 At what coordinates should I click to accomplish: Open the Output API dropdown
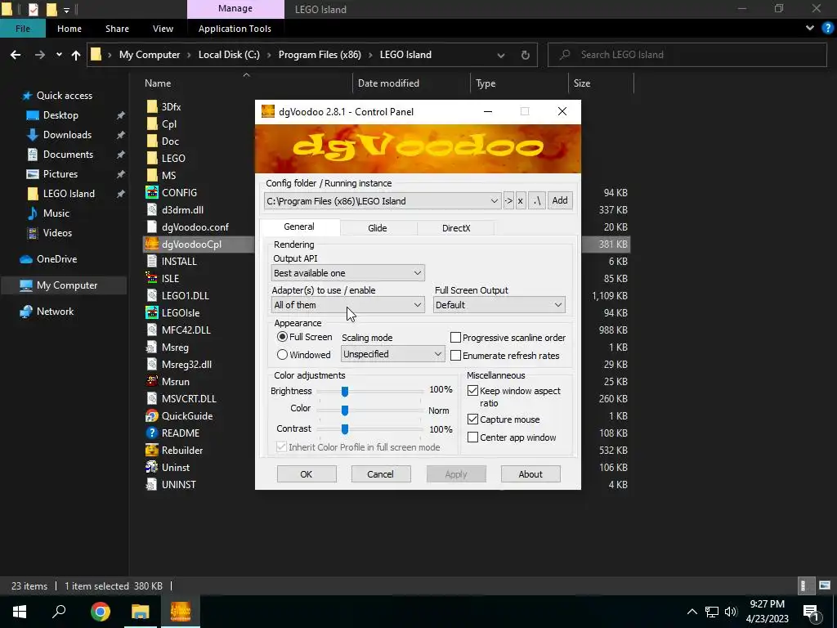tap(347, 273)
